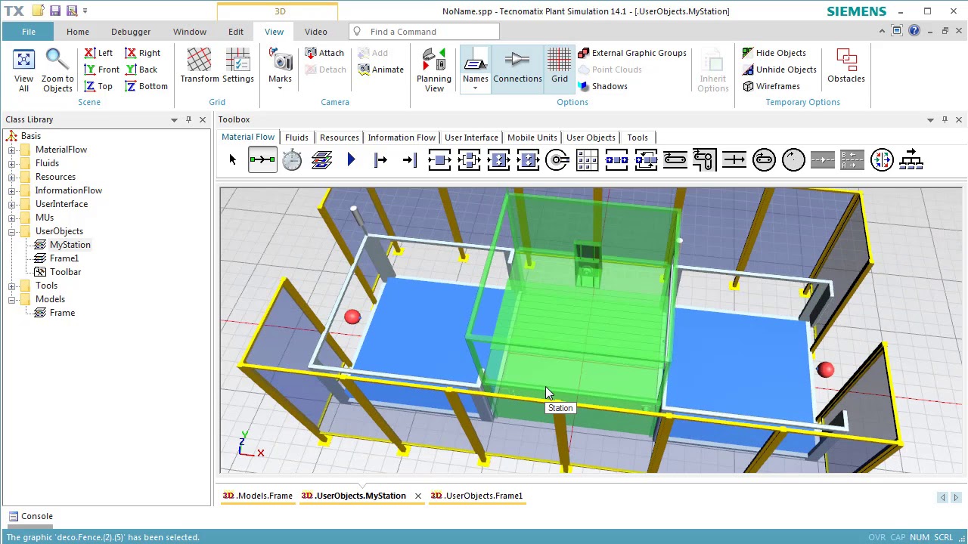Expand Fluids folder node
968x544 pixels.
(x=12, y=163)
